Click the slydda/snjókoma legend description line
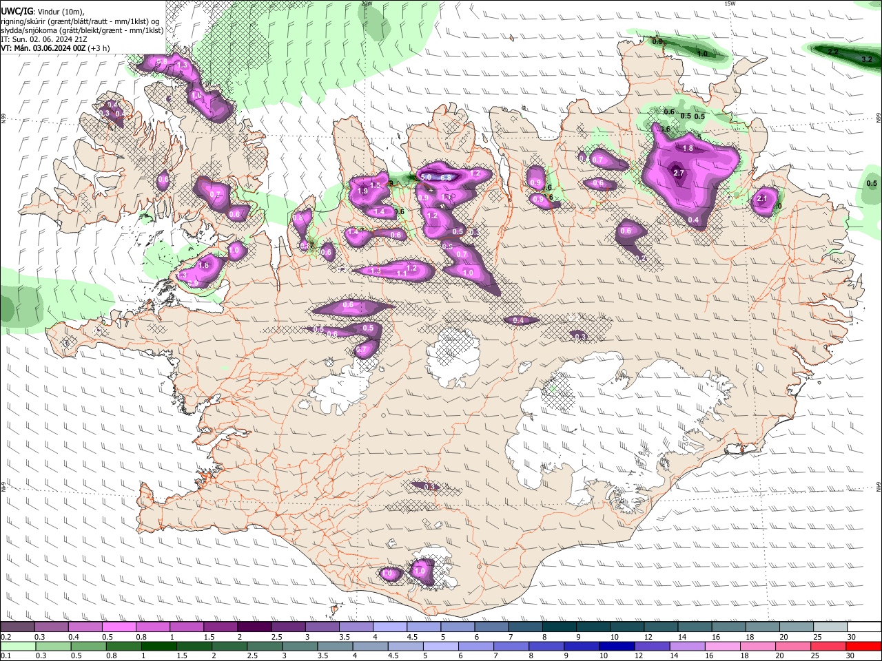The image size is (882, 661). point(82,30)
